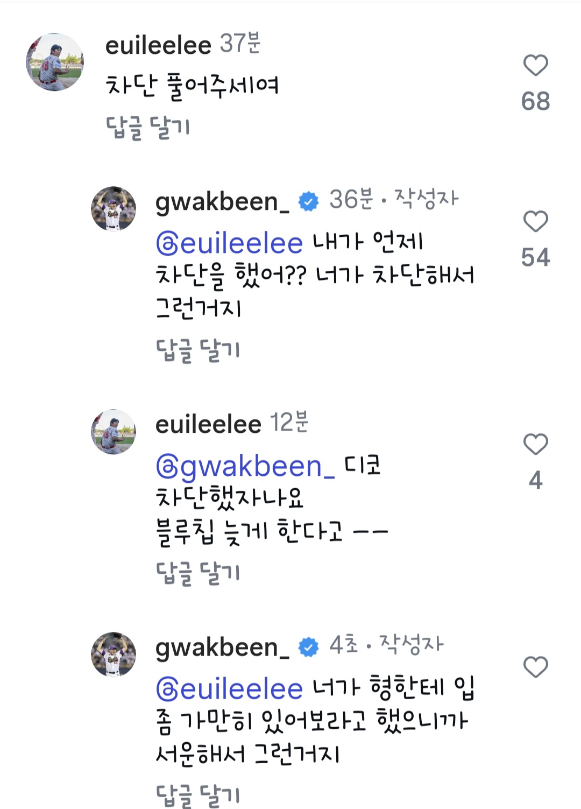Tap 답글 달기 under euileelee's 12분 reply
The height and width of the screenshot is (809, 581).
(198, 574)
